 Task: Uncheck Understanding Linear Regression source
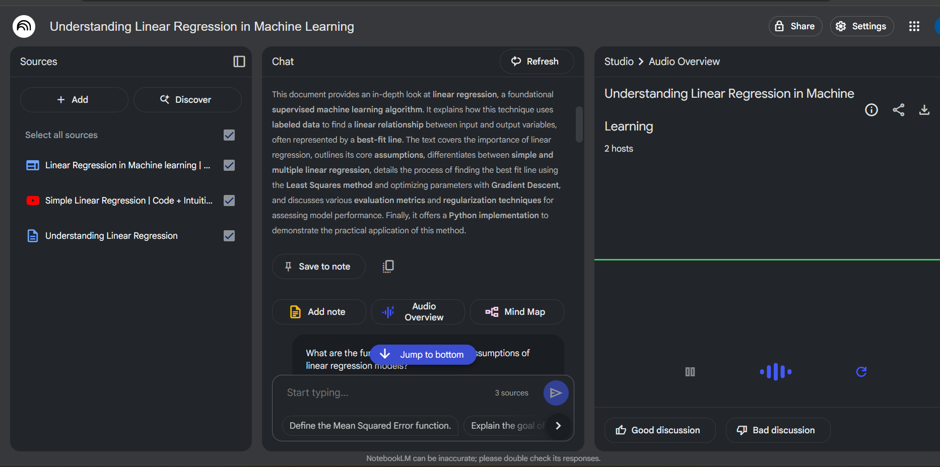(x=229, y=236)
